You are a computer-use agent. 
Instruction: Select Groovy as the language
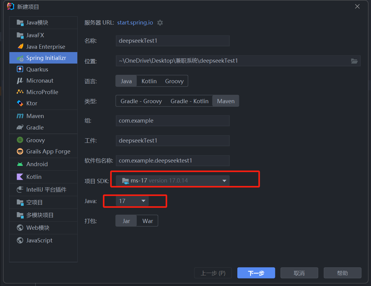[174, 81]
